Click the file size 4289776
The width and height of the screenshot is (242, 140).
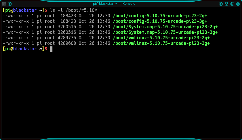(x=67, y=38)
